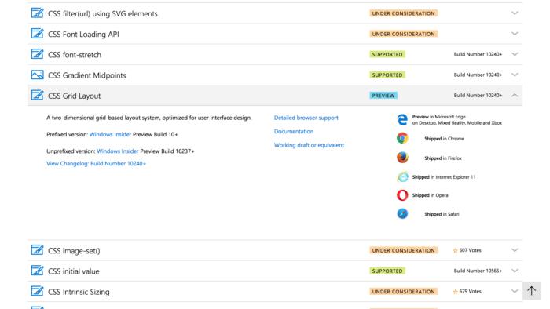Click the edit icon beside CSS Font Loading API
The height and width of the screenshot is (309, 550).
pyautogui.click(x=37, y=34)
